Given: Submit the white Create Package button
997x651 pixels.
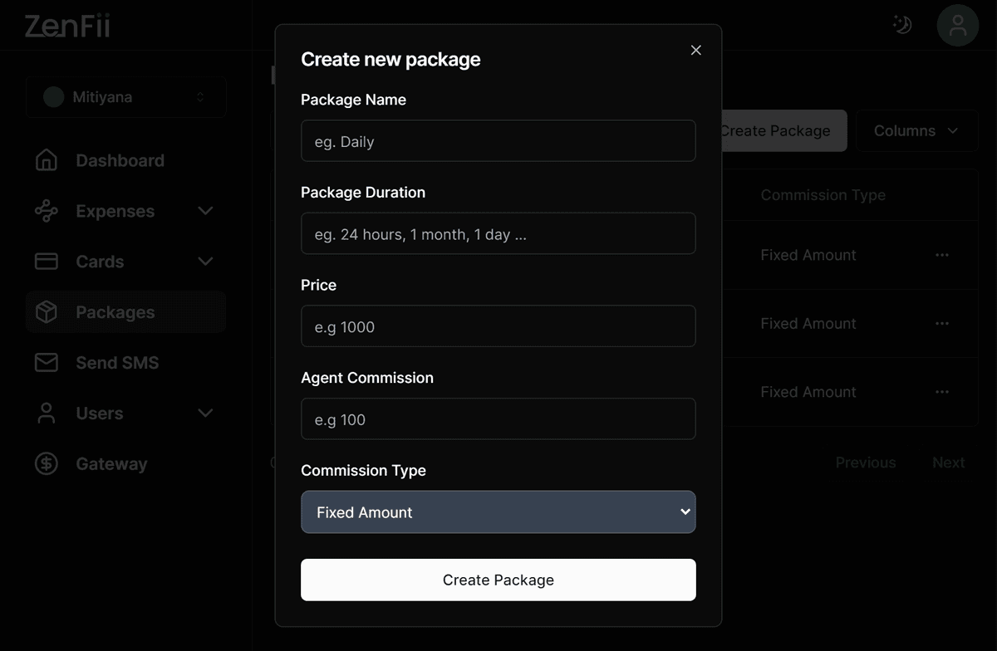Looking at the screenshot, I should click(498, 580).
